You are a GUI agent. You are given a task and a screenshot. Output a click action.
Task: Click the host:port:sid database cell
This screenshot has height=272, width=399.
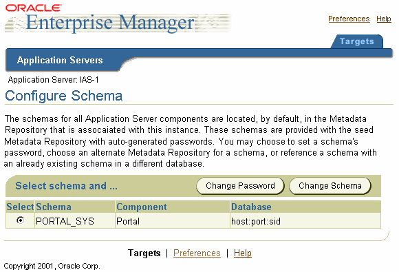click(256, 221)
